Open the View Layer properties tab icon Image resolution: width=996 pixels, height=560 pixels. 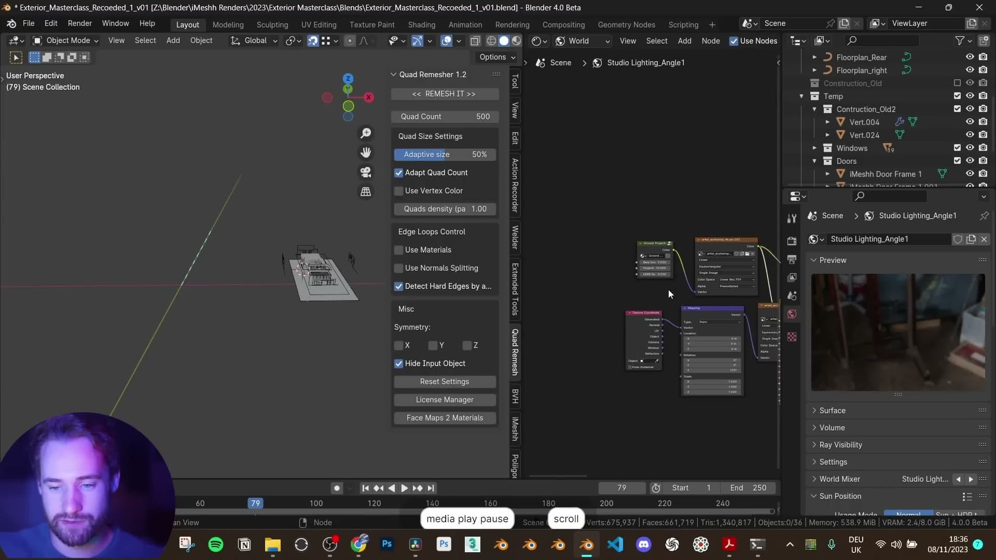pyautogui.click(x=792, y=277)
